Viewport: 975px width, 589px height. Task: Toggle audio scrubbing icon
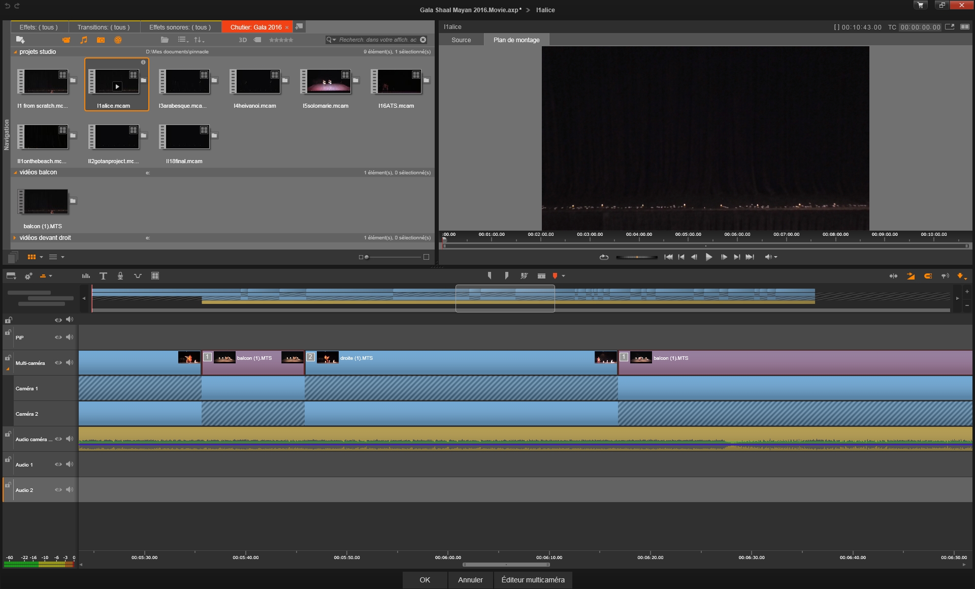point(945,276)
